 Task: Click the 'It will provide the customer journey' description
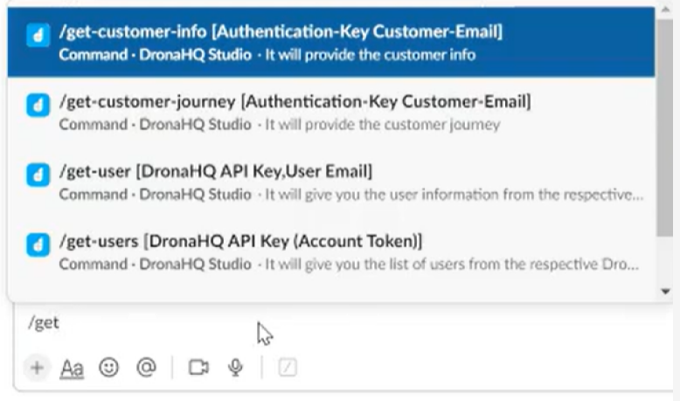point(383,124)
